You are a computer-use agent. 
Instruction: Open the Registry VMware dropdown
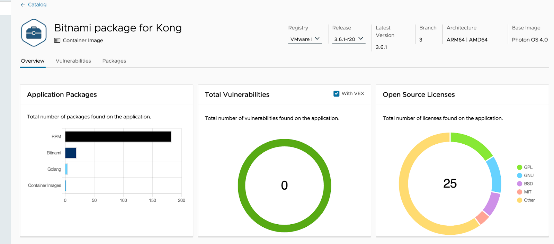(x=305, y=39)
